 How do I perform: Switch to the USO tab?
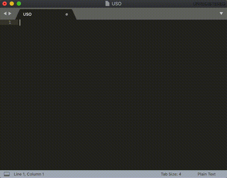(x=46, y=14)
